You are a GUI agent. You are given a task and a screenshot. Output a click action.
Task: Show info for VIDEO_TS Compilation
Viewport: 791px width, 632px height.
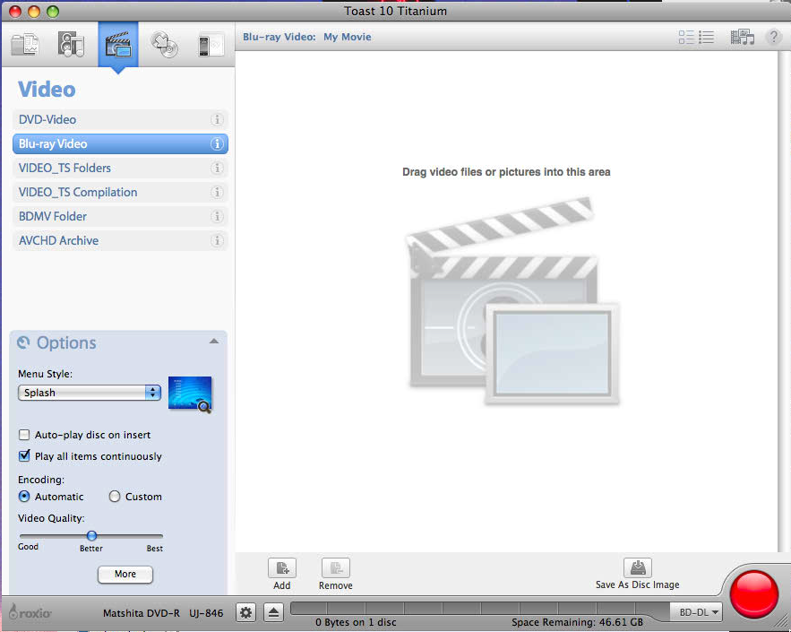pos(217,193)
